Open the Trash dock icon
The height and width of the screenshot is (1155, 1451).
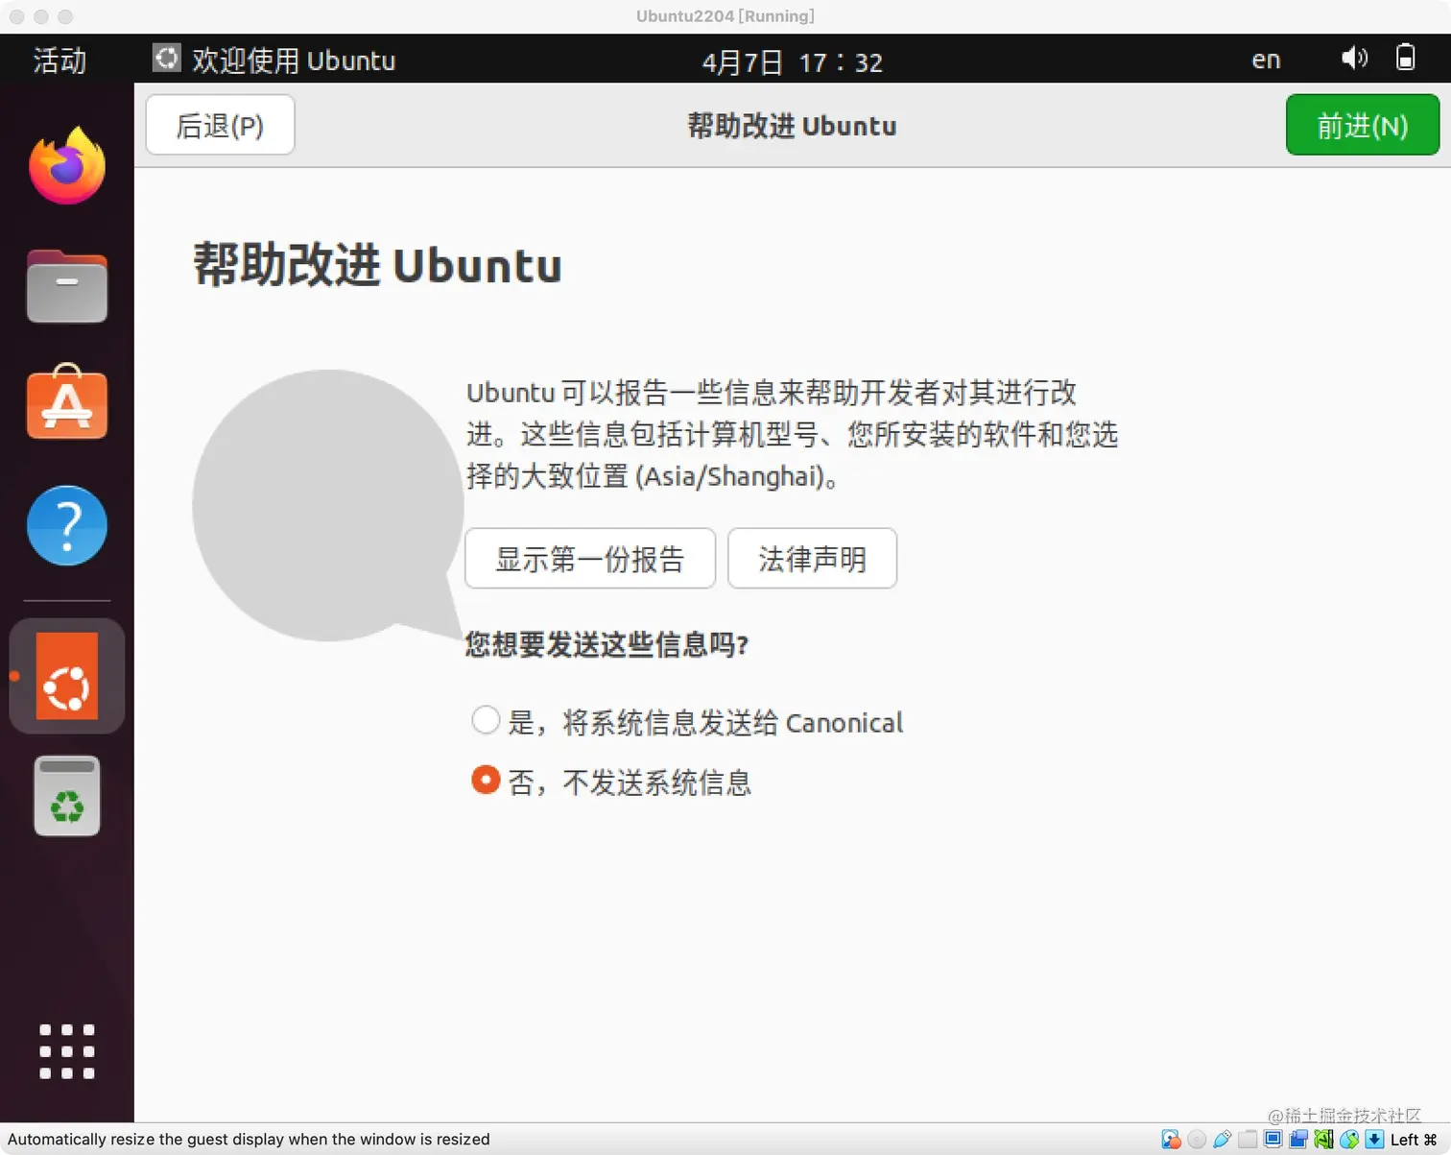67,796
